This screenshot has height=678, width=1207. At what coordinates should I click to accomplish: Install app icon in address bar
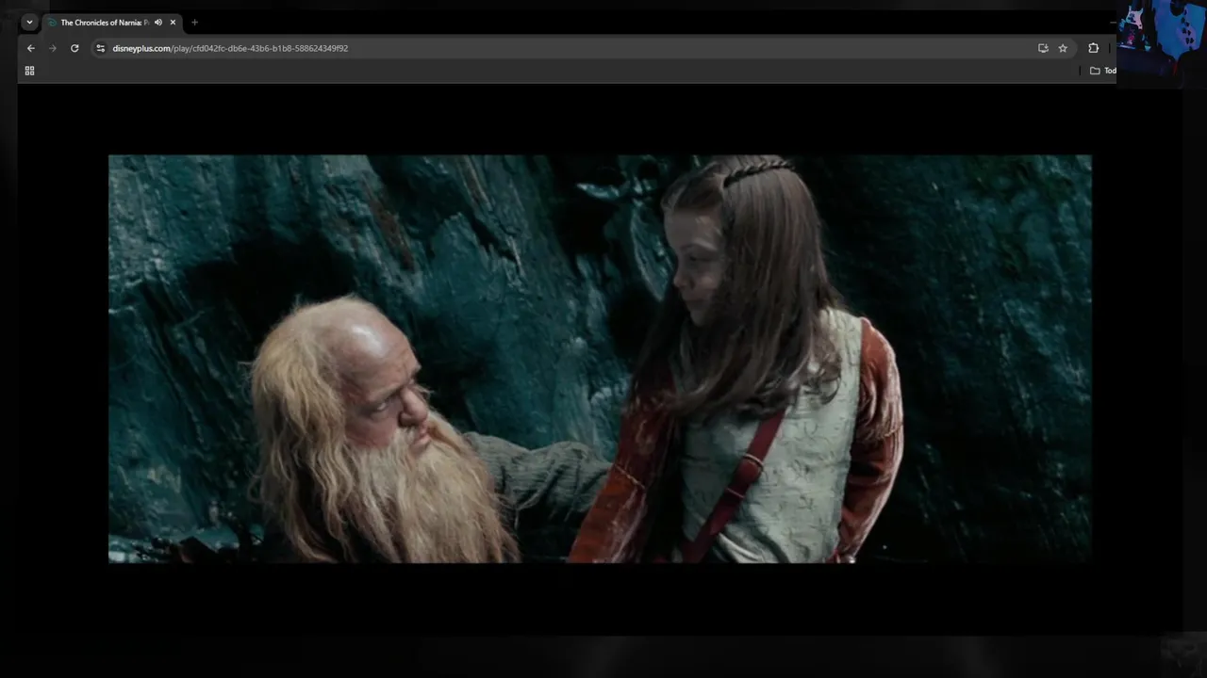1043,48
